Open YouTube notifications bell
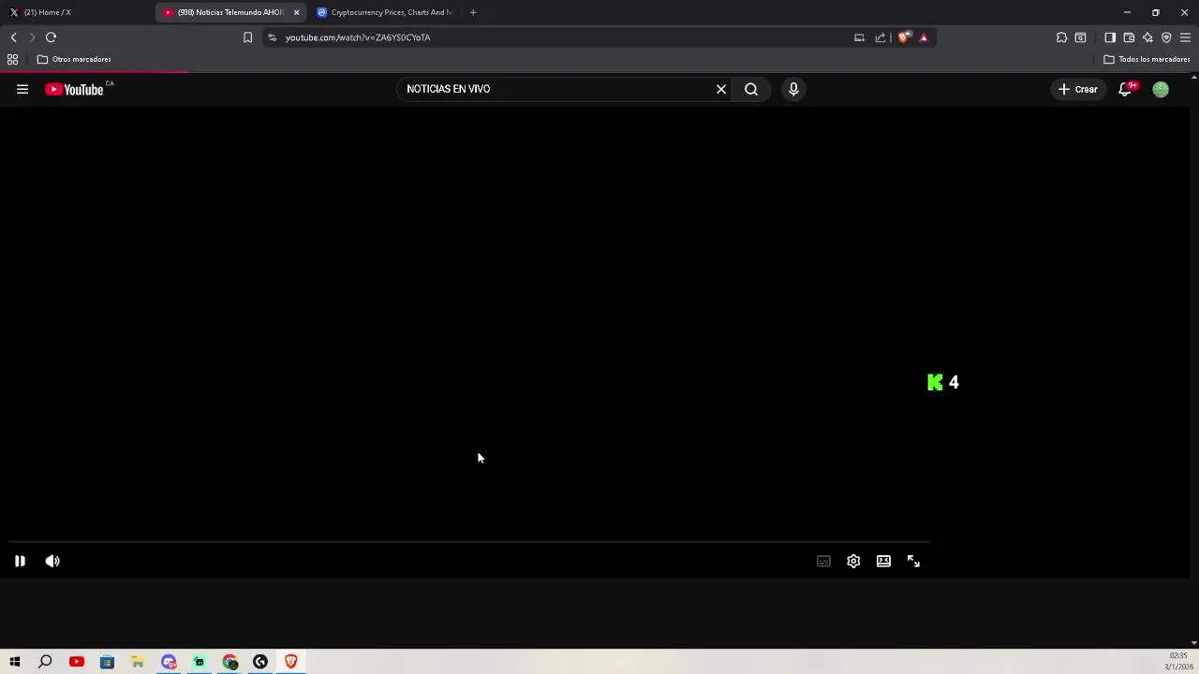The image size is (1199, 674). click(x=1126, y=89)
